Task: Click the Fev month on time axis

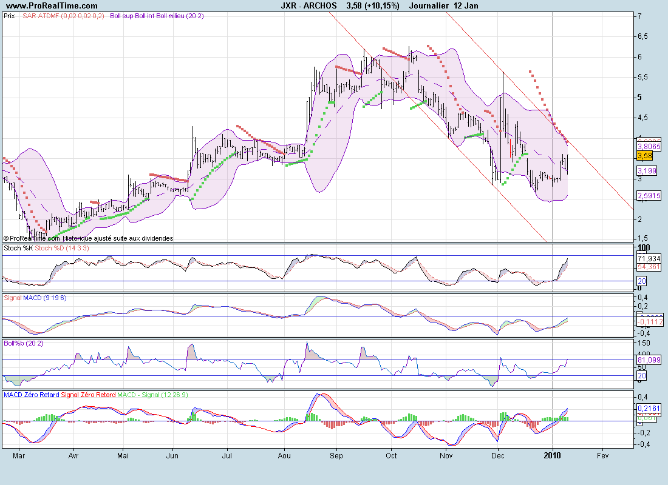Action: [x=602, y=456]
